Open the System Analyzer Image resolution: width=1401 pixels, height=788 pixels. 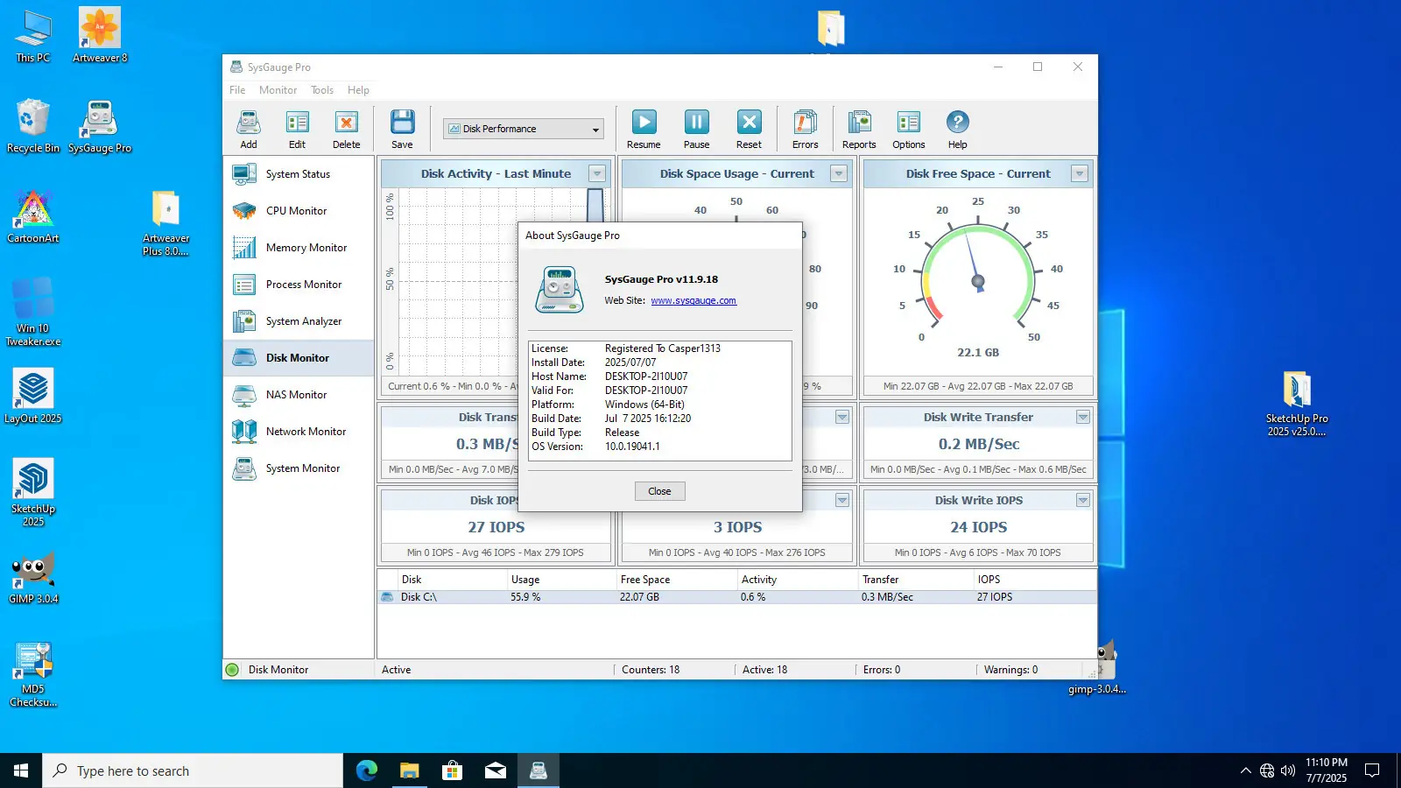coord(303,320)
